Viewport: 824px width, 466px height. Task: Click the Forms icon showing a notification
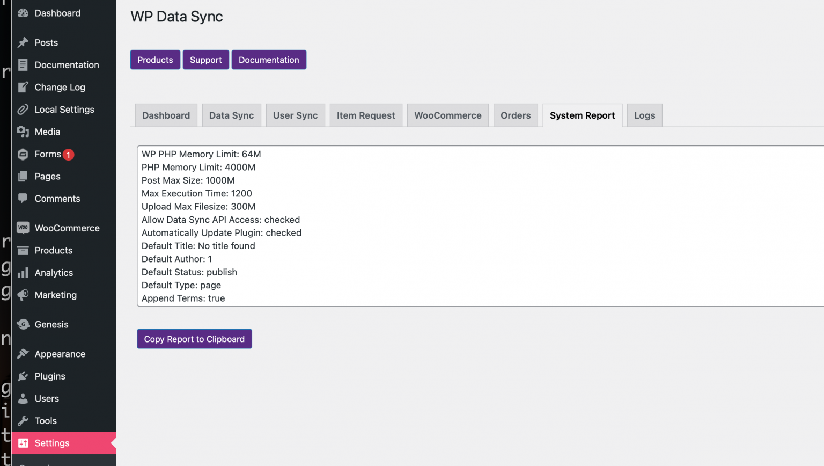click(24, 154)
